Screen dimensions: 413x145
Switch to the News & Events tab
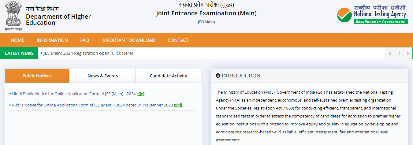[x=103, y=76]
